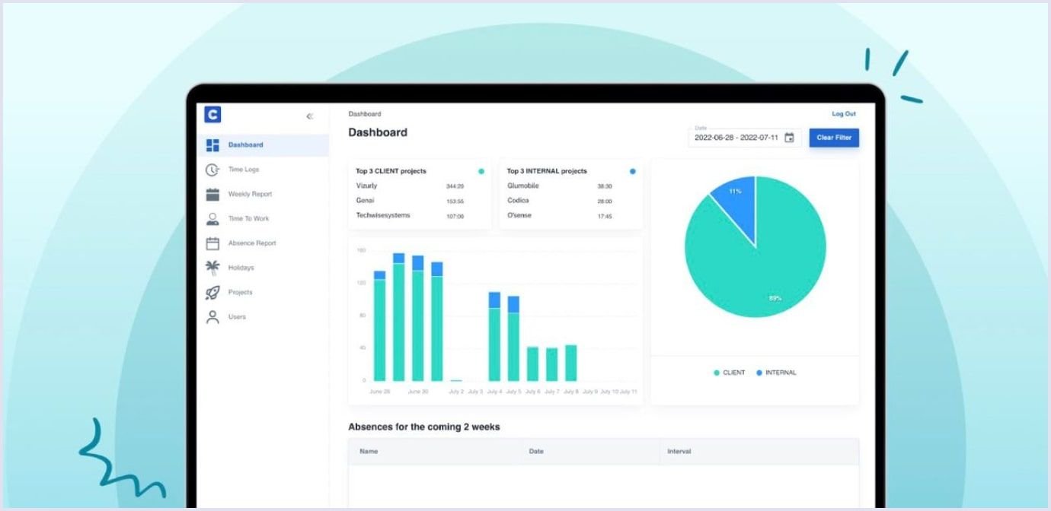Click the July 5 bar in chart
This screenshot has width=1051, height=511.
[x=513, y=338]
